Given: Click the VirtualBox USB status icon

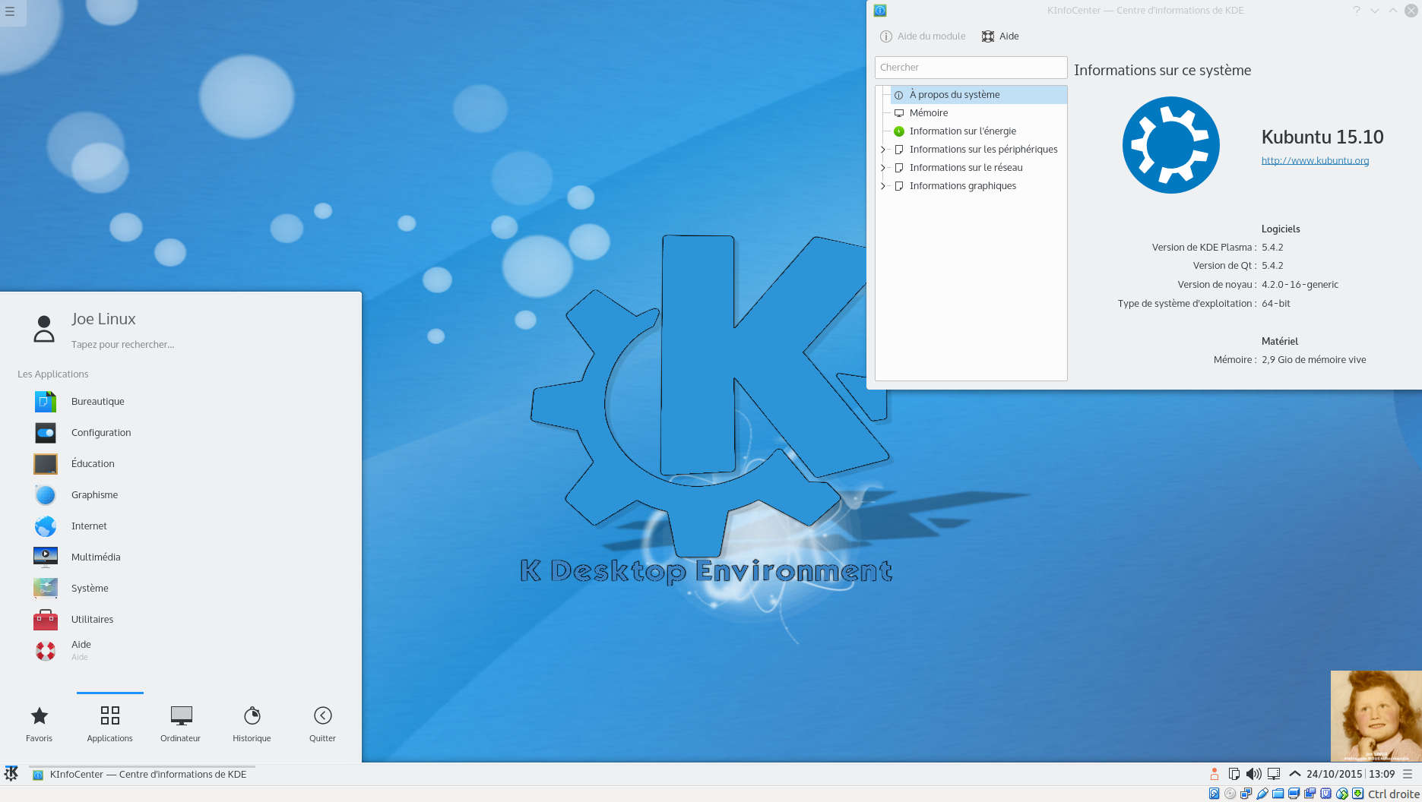Looking at the screenshot, I should tap(1262, 794).
